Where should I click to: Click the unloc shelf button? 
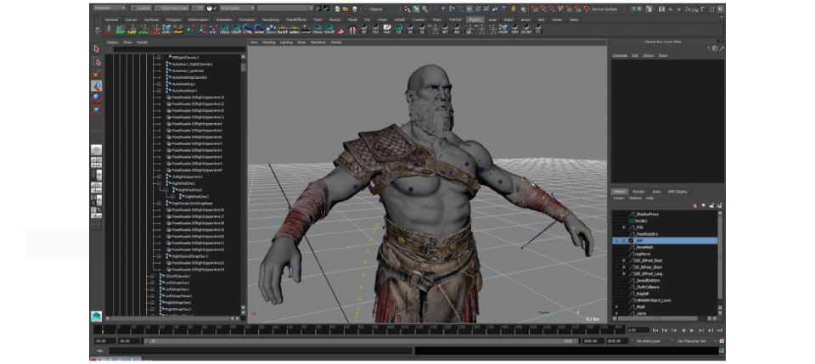tap(295, 30)
